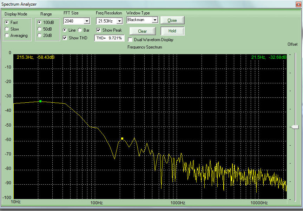Select the Slow display mode
This screenshot has height=211, width=303.
(7, 29)
